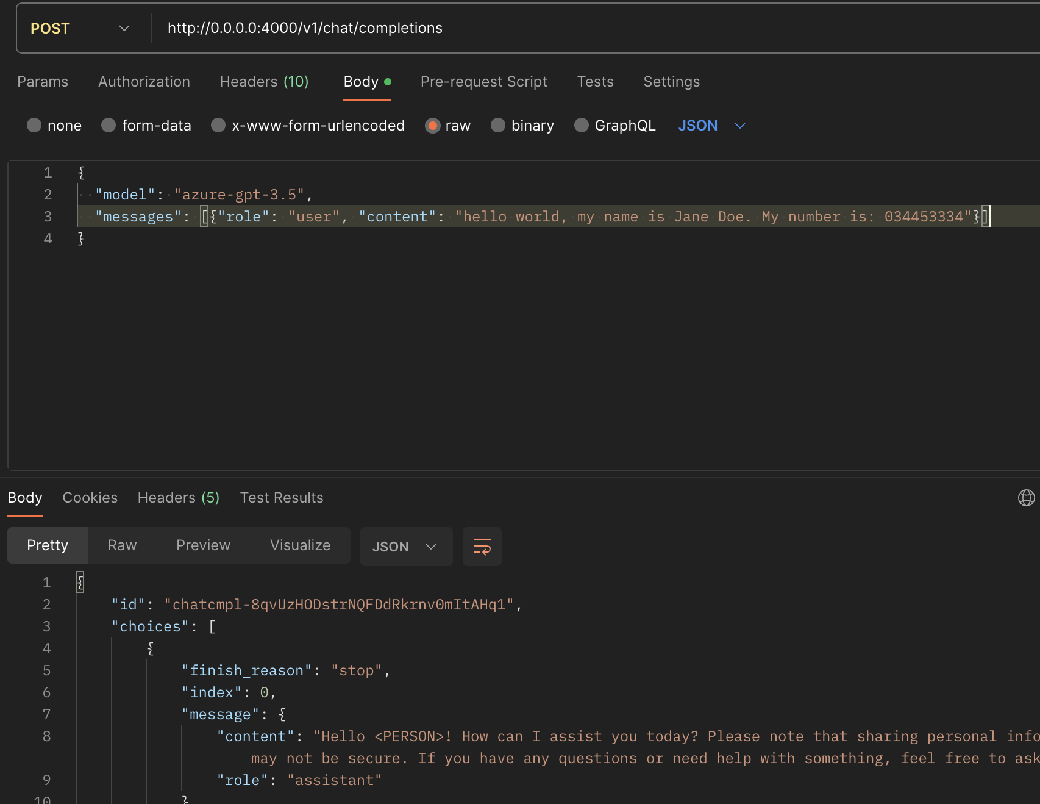This screenshot has height=804, width=1040.
Task: Click the globe network icon in response panel
Action: tap(1026, 498)
